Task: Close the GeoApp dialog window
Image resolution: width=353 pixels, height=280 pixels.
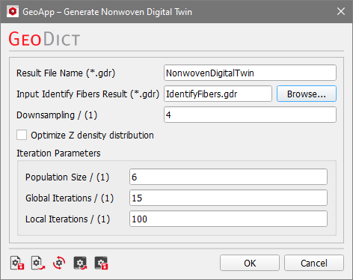Action: pyautogui.click(x=341, y=11)
